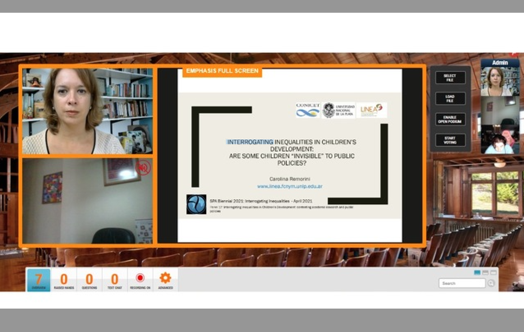524x332 pixels.
Task: Click the muted speaker icon on the lower video
Action: click(x=143, y=168)
